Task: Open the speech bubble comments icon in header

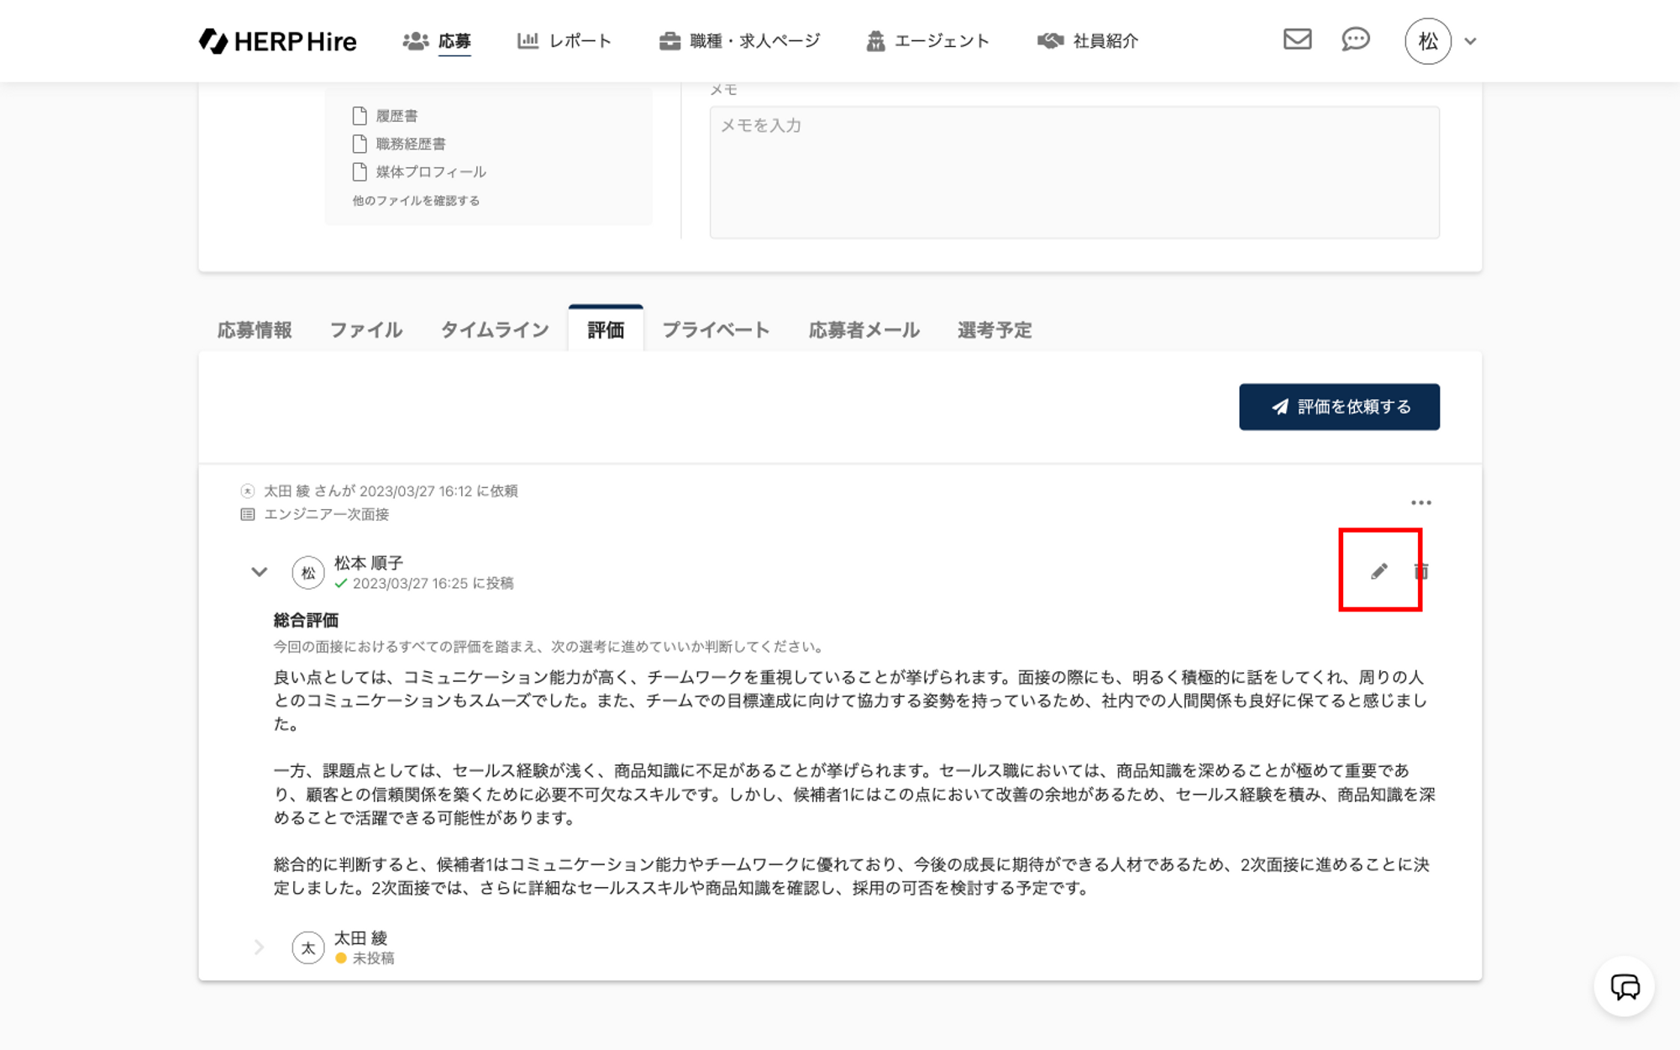Action: (1355, 39)
